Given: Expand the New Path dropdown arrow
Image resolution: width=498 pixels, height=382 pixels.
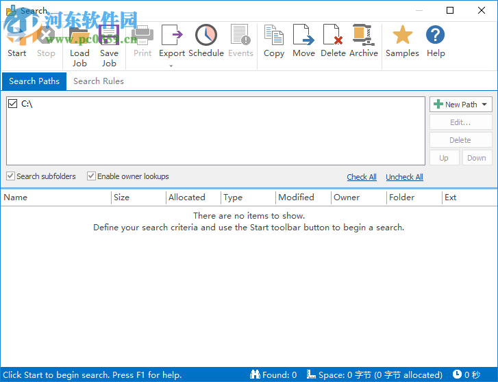Looking at the screenshot, I should point(484,104).
